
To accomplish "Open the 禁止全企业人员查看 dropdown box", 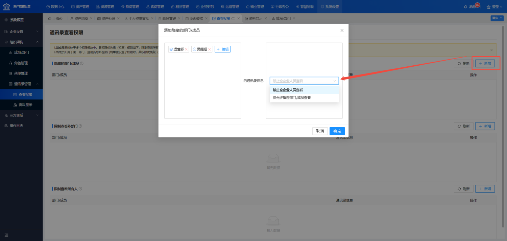I will coord(304,81).
